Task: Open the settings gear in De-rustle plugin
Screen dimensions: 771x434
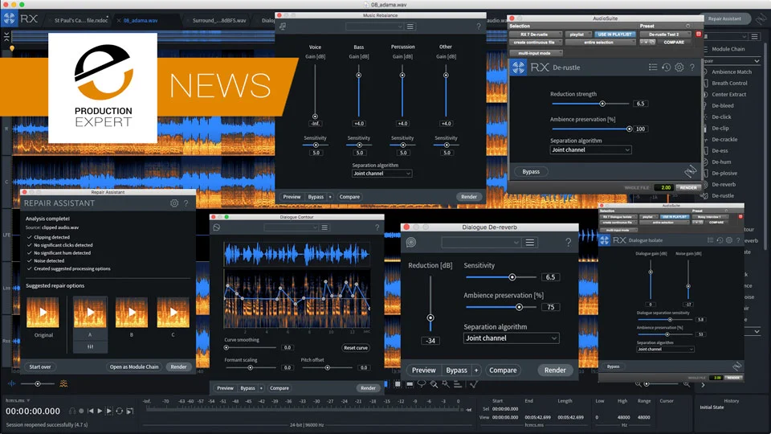Action: point(679,68)
